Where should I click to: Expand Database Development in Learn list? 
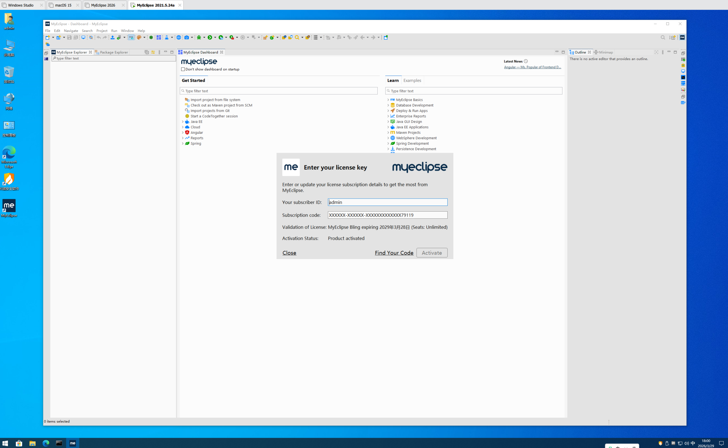(x=388, y=105)
